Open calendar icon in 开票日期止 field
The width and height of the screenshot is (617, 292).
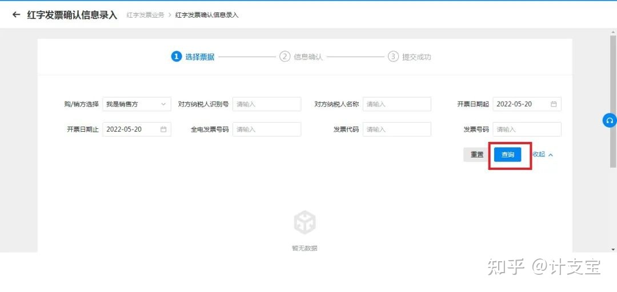[163, 129]
